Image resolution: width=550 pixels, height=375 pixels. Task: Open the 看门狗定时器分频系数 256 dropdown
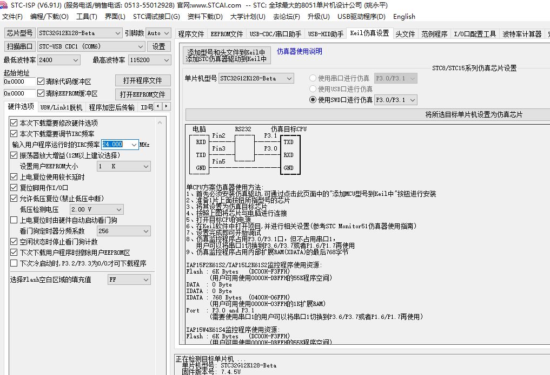123,231
